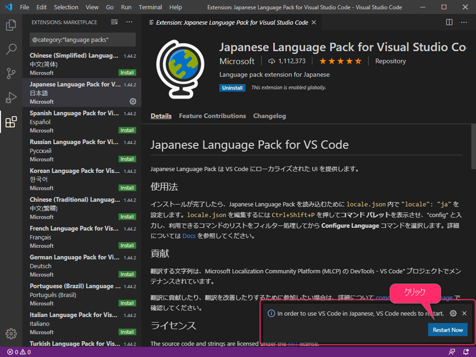Open the Run menu

tap(126, 7)
